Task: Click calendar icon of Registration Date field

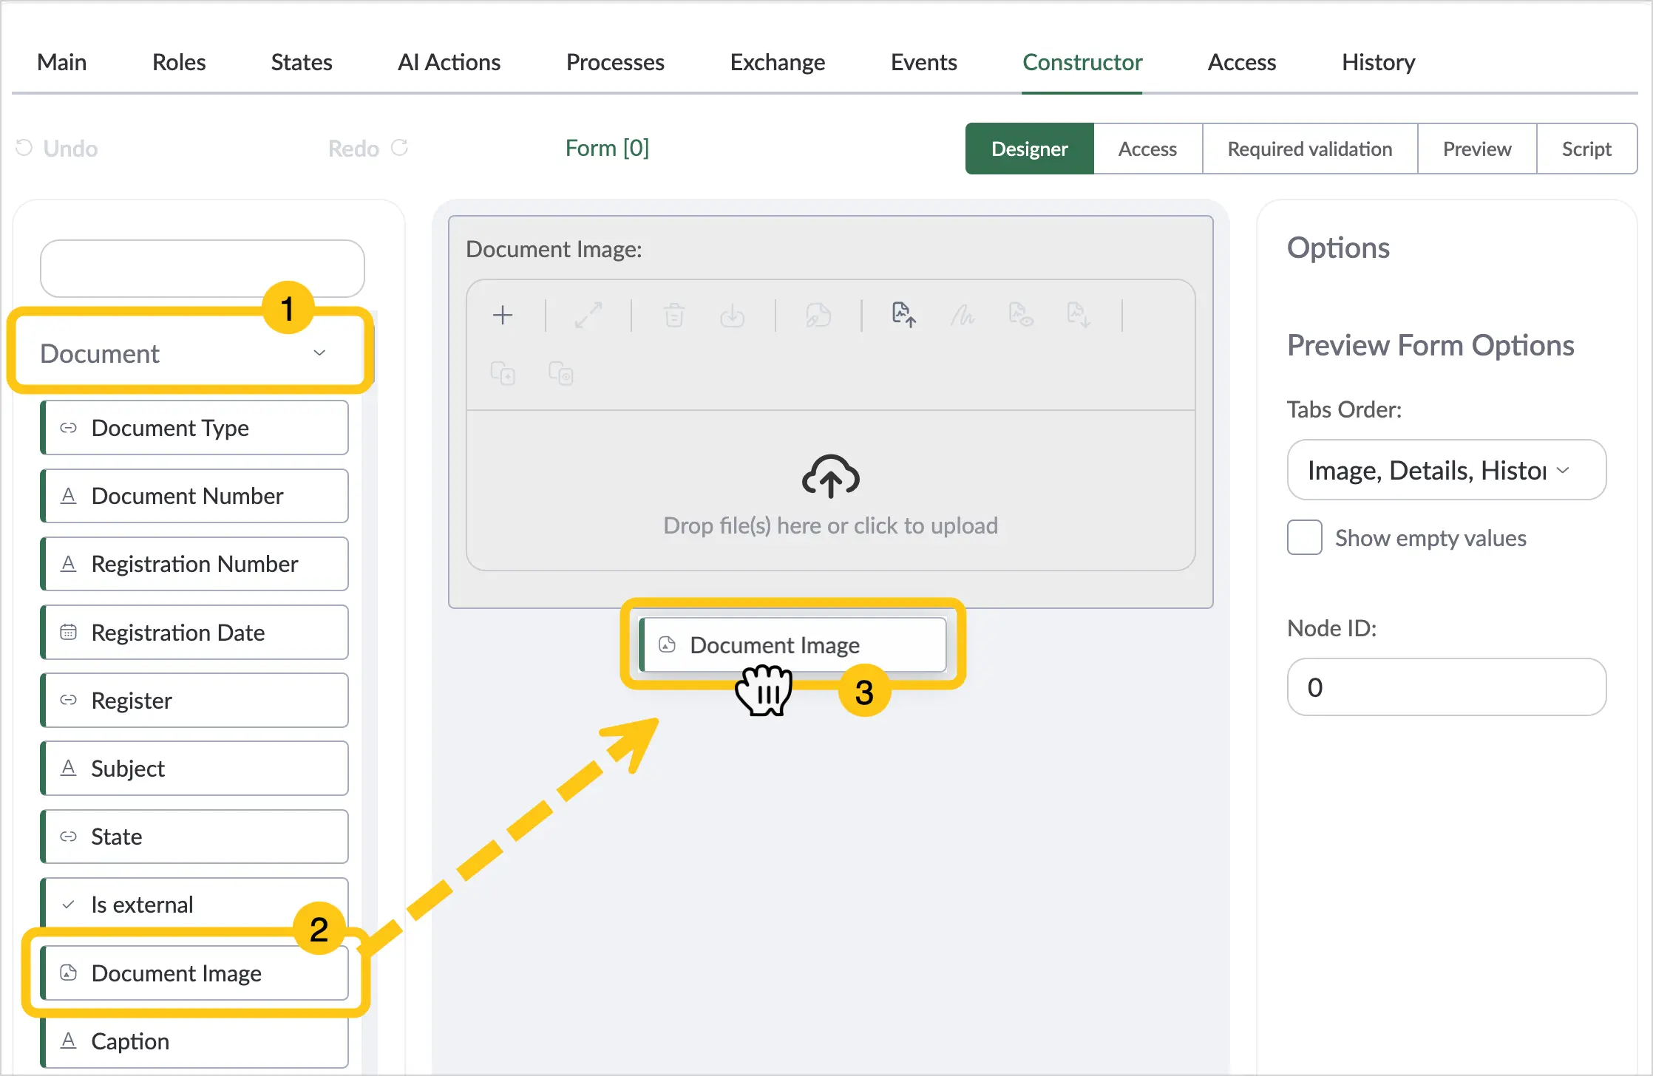Action: click(69, 633)
